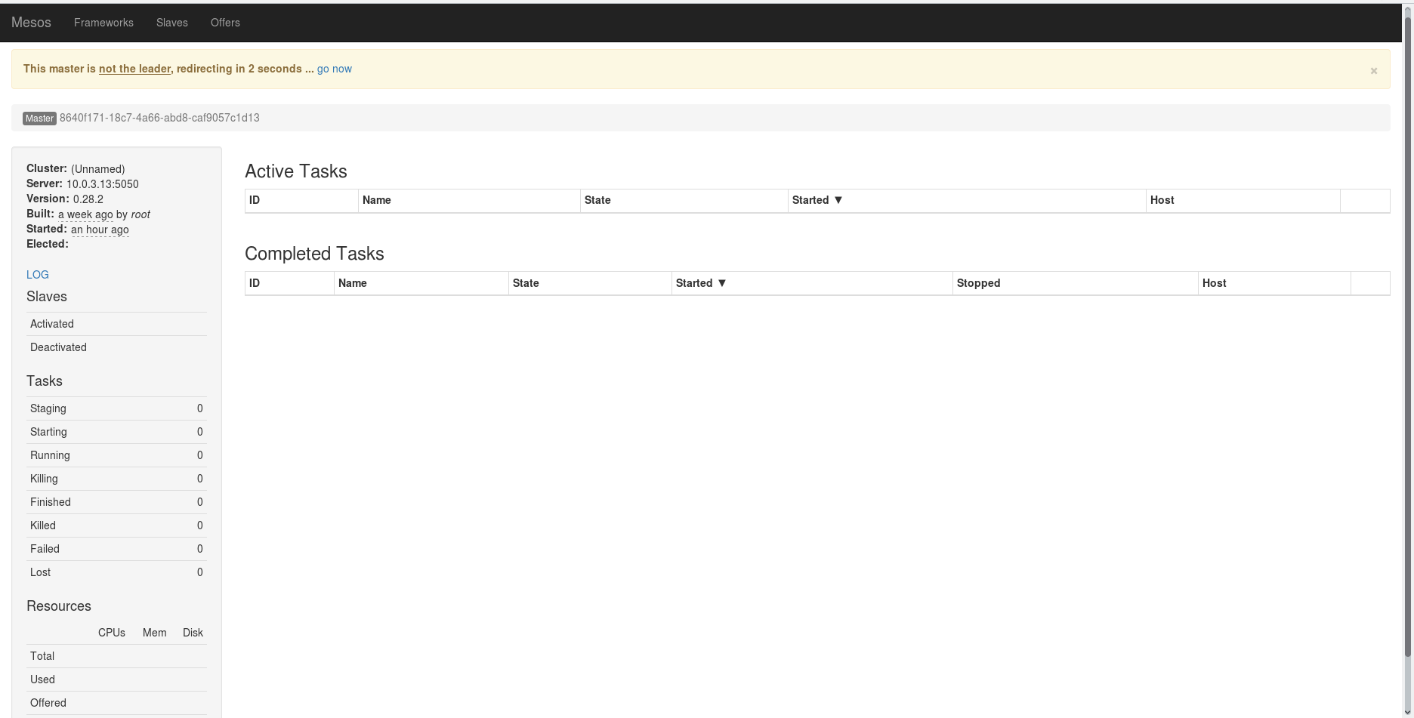Viewport: 1414px width, 718px height.
Task: Open the Mesos home link
Action: coord(31,23)
